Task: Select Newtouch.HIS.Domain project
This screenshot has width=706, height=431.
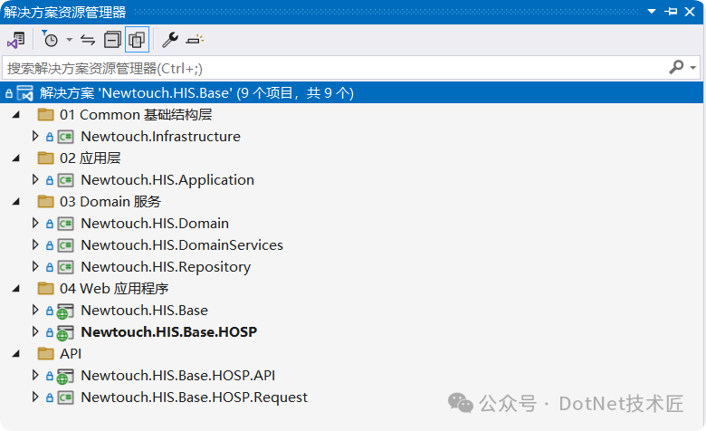Action: 155,224
